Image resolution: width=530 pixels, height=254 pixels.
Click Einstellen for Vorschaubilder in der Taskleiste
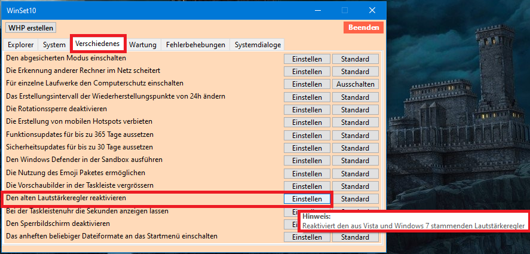[x=307, y=186]
